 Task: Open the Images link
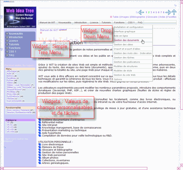tap(125, 17)
